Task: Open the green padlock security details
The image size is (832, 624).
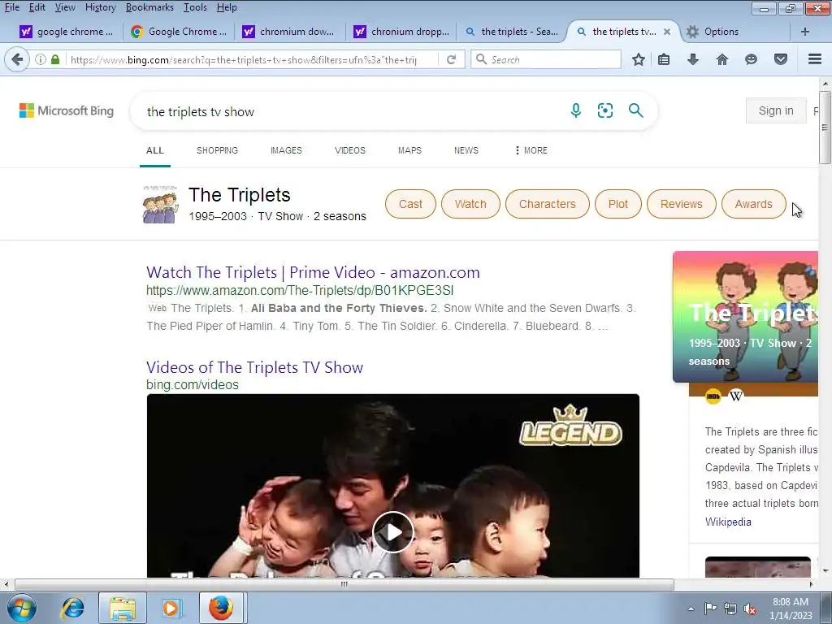Action: 55,59
